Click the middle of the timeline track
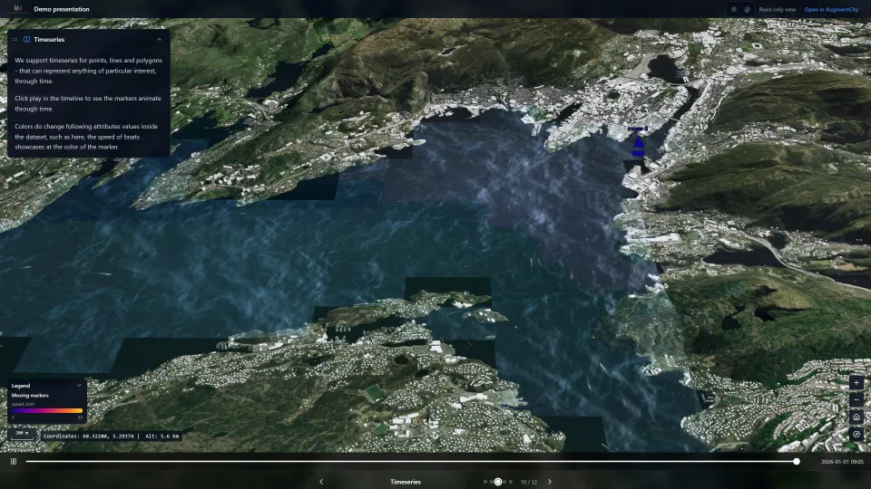 (411, 461)
